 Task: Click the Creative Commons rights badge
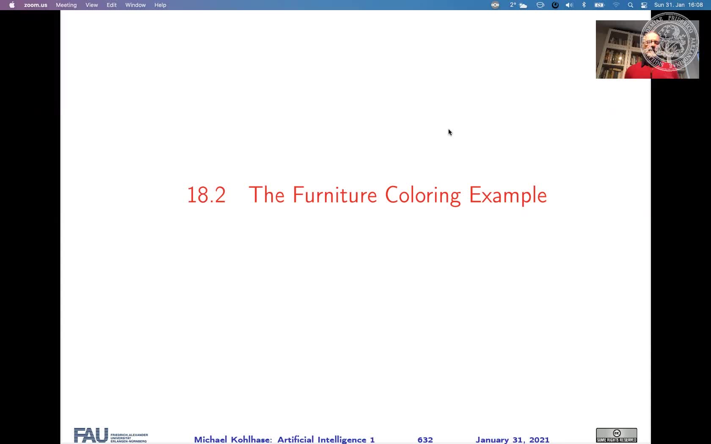pos(616,435)
